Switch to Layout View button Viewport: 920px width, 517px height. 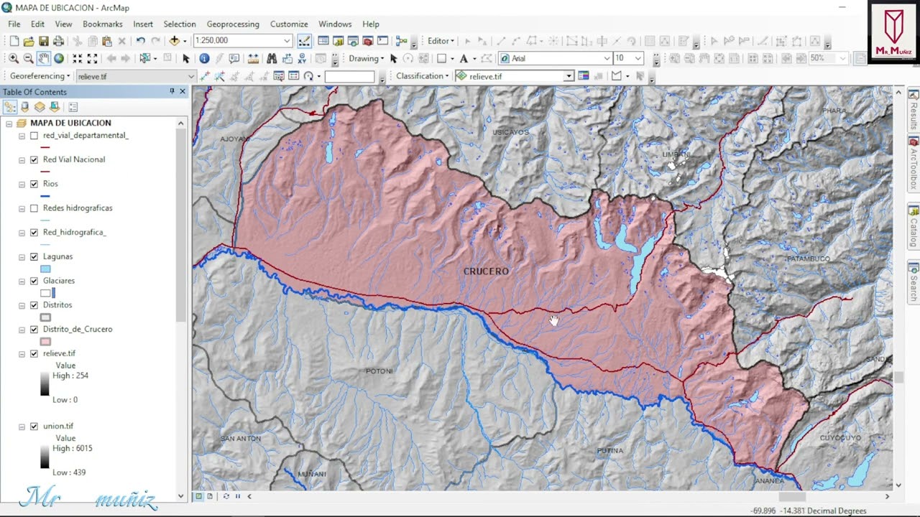click(x=210, y=496)
